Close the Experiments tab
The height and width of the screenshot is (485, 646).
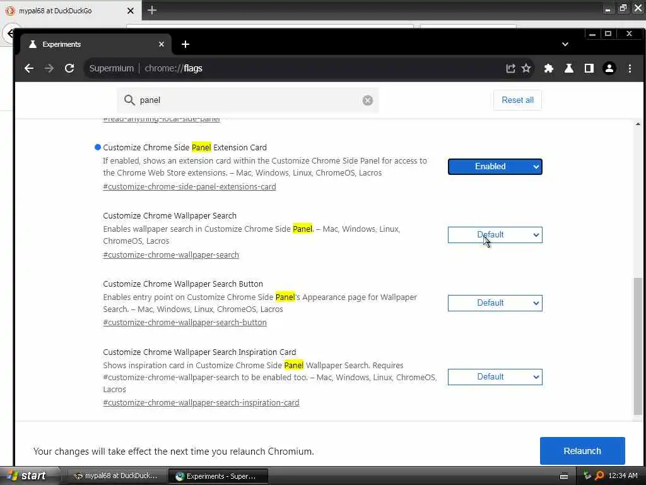tap(161, 44)
